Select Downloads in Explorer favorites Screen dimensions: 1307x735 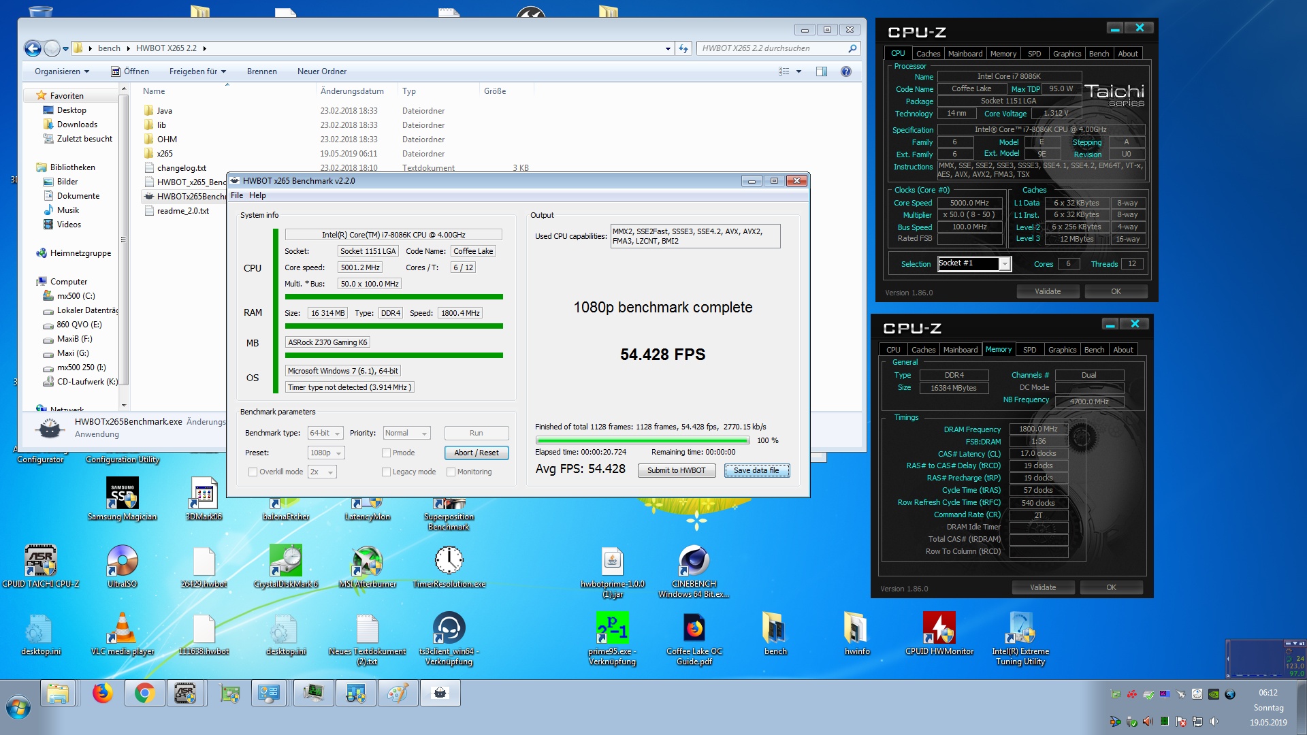77,125
